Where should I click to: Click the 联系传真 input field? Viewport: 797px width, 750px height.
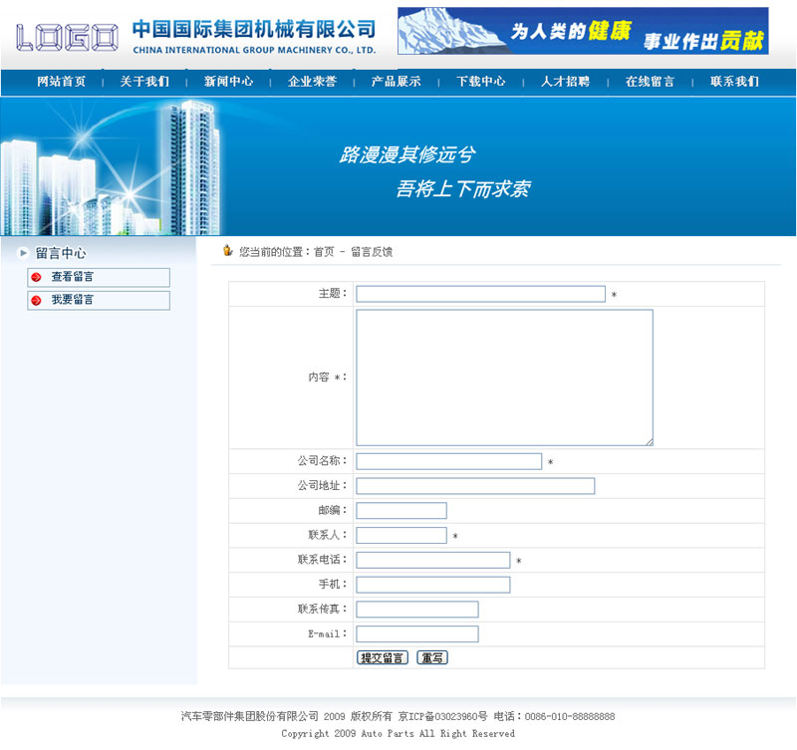[417, 610]
